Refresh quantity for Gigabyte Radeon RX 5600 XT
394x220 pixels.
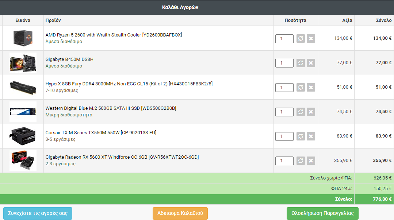(301, 161)
